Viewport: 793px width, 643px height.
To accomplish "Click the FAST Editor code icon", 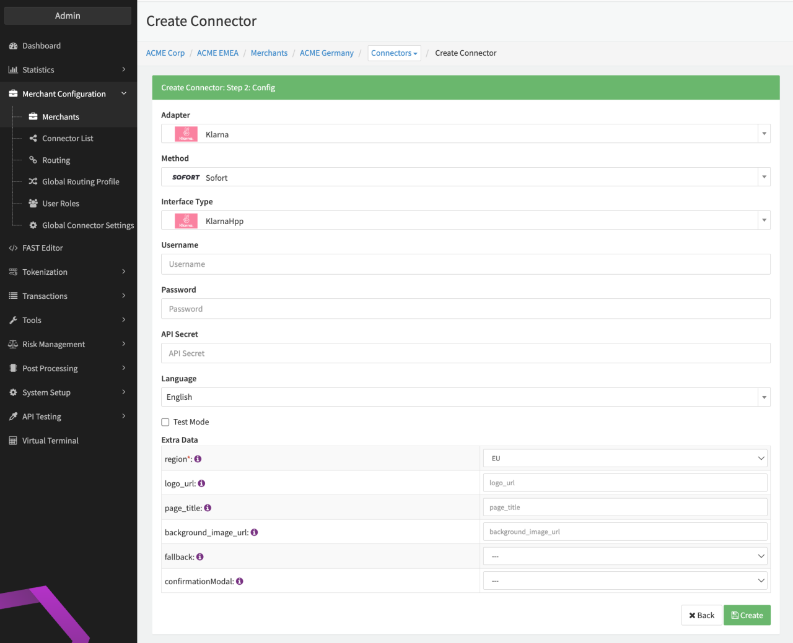I will [13, 248].
